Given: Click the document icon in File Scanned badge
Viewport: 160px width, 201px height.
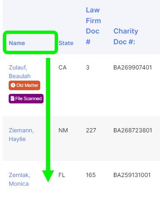Looking at the screenshot, I should (x=12, y=98).
